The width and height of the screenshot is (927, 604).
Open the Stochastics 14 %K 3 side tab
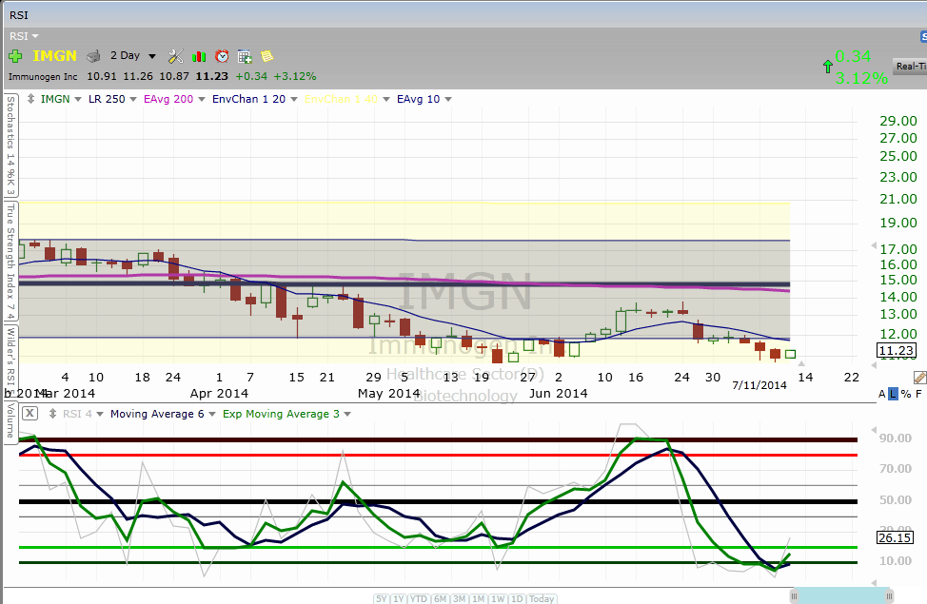point(10,145)
